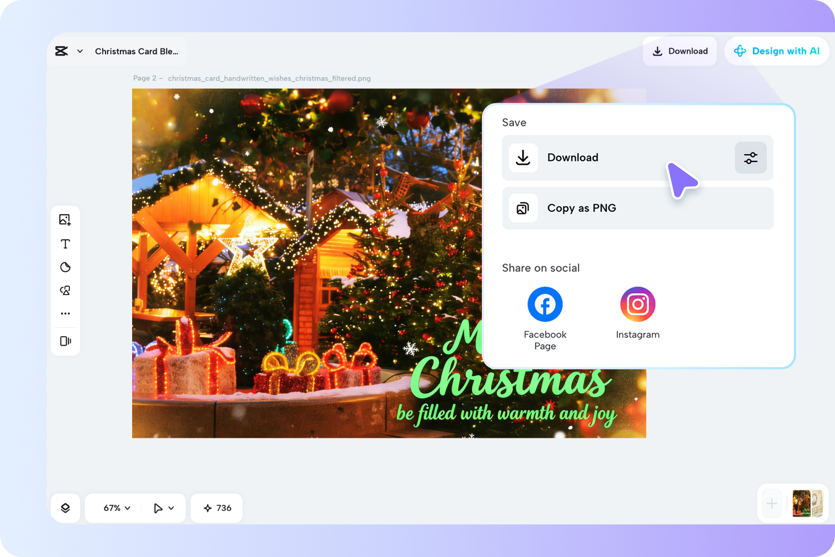
Task: Click the 736 credits indicator
Action: 217,508
